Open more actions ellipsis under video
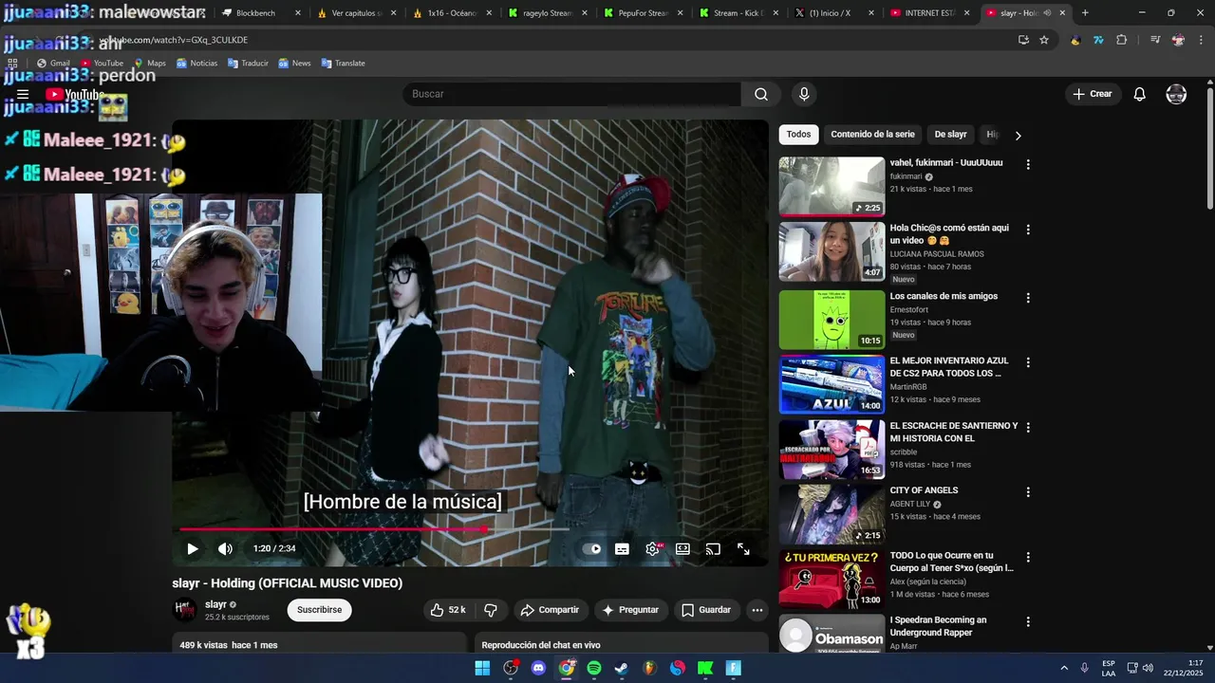The width and height of the screenshot is (1215, 683). pyautogui.click(x=757, y=610)
